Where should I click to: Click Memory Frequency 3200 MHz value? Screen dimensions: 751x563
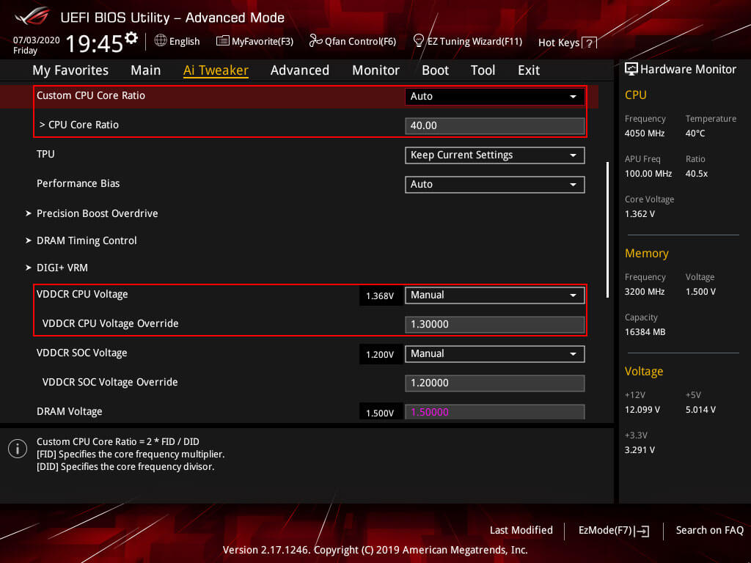(645, 292)
